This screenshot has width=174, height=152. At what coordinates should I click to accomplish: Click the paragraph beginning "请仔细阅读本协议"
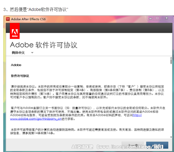pyautogui.click(x=87, y=92)
